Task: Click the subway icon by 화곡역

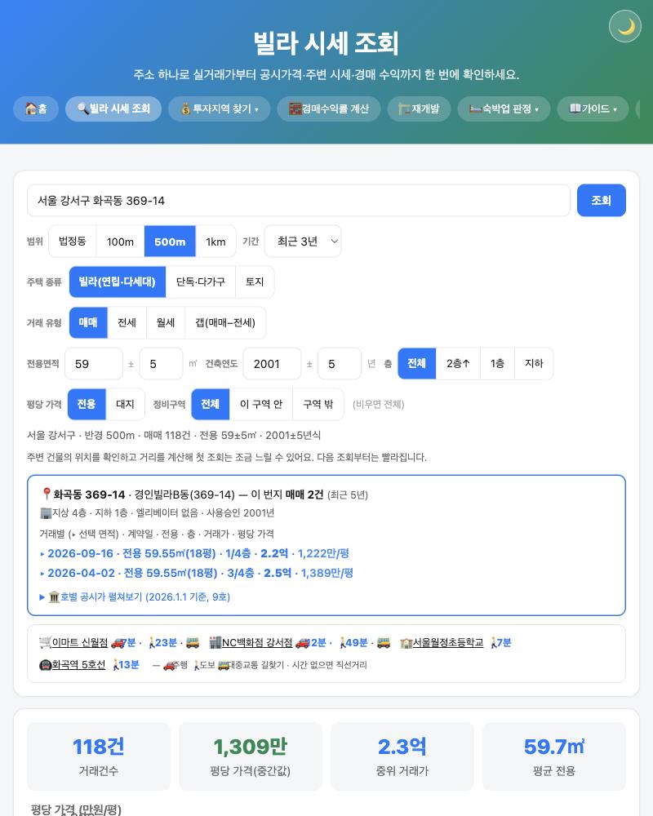Action: click(x=46, y=665)
